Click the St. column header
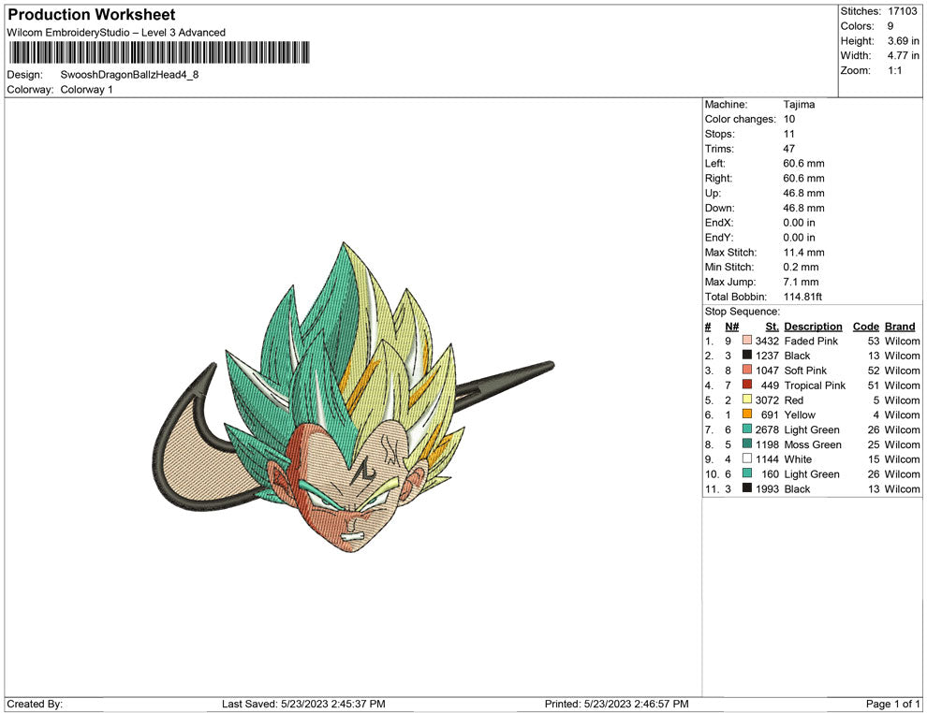The width and height of the screenshot is (927, 713). point(772,327)
